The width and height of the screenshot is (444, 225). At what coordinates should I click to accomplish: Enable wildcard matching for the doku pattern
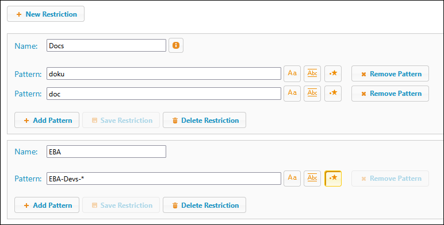click(333, 74)
